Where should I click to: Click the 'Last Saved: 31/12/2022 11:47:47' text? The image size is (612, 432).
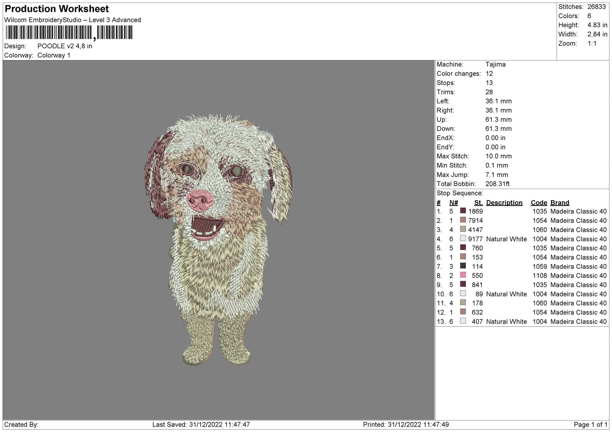201,424
